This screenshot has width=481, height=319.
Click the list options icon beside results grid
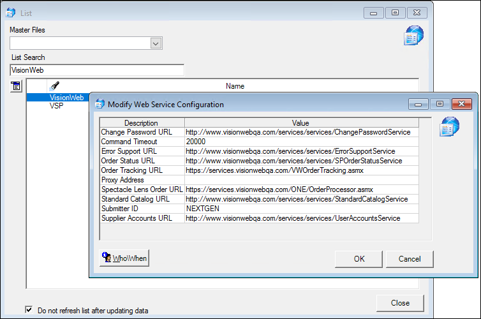click(x=16, y=86)
